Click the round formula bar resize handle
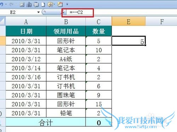Screen dimensions: 177x132 (44, 12)
